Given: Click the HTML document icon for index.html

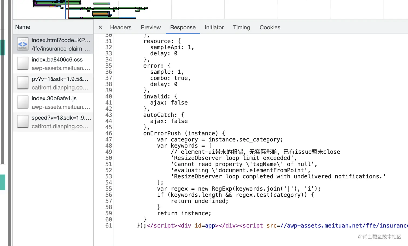Looking at the screenshot, I should pos(23,44).
